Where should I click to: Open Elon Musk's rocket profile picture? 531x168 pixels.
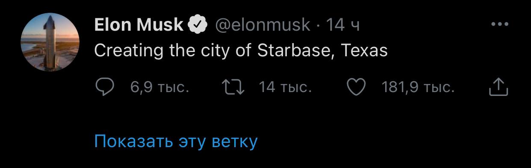[50, 42]
